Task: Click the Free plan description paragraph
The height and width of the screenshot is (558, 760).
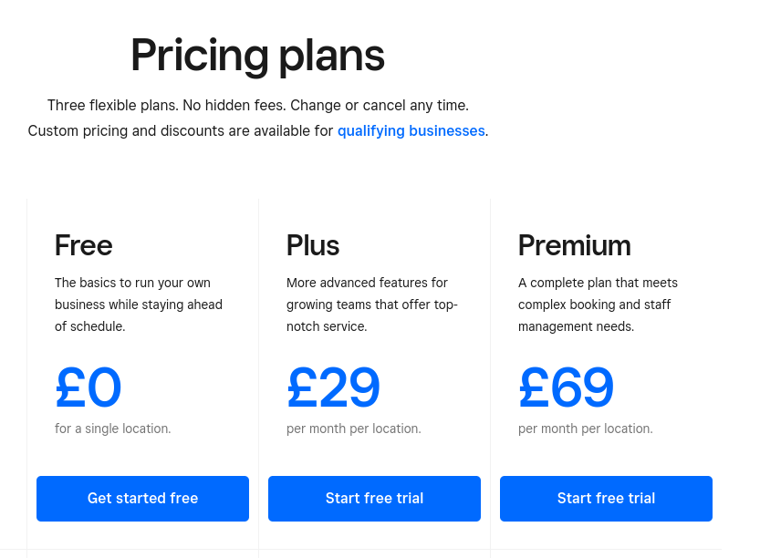Action: point(139,305)
